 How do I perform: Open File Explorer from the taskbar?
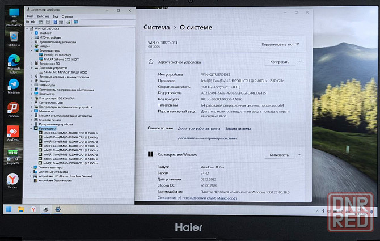click(x=21, y=209)
